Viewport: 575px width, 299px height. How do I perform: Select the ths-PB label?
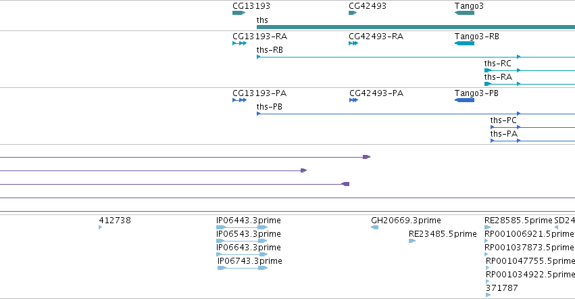click(x=270, y=107)
